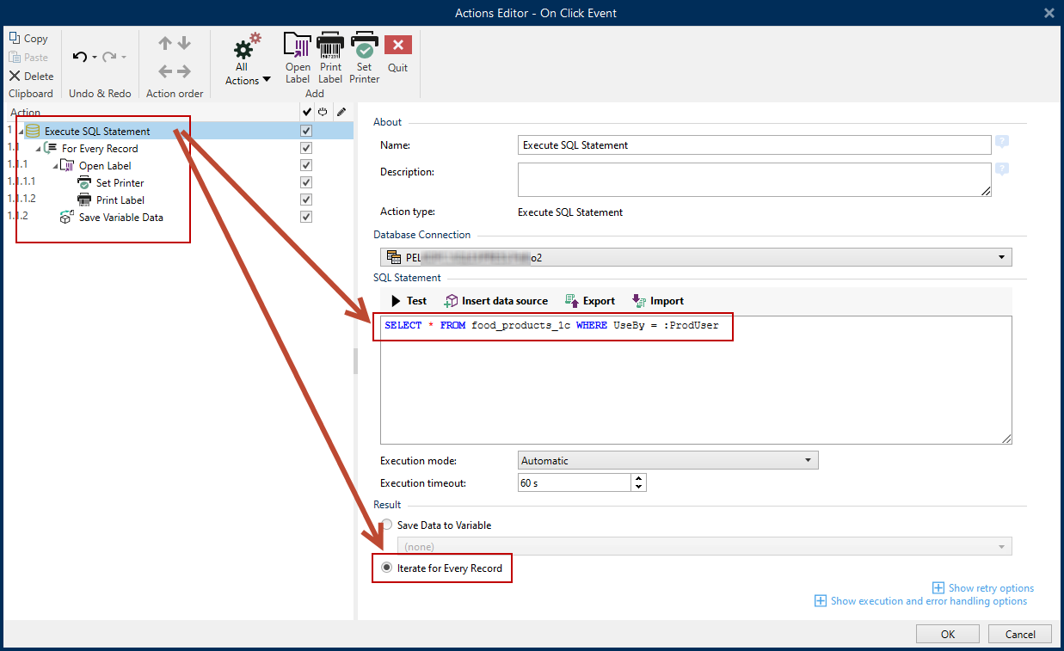The width and height of the screenshot is (1064, 651).
Task: Click the red Quit action icon
Action: (x=397, y=46)
